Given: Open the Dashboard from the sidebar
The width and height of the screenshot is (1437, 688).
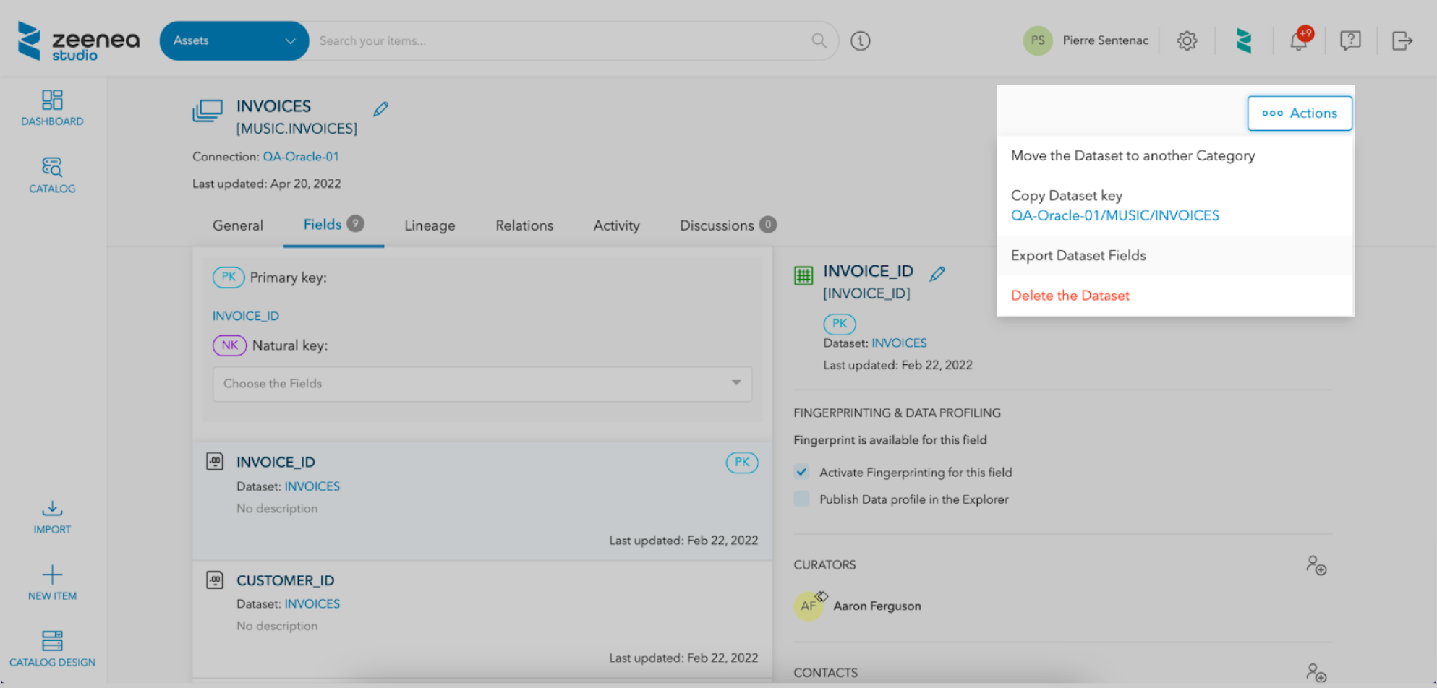Looking at the screenshot, I should [x=52, y=108].
